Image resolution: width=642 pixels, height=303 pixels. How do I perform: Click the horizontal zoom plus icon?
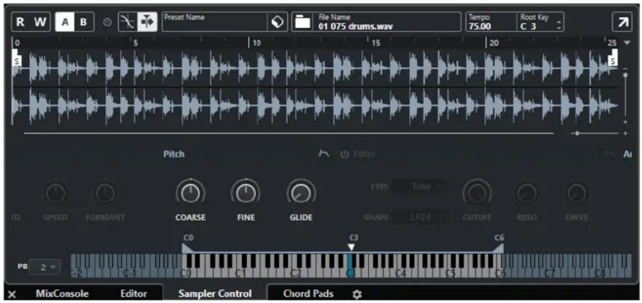[x=625, y=134]
